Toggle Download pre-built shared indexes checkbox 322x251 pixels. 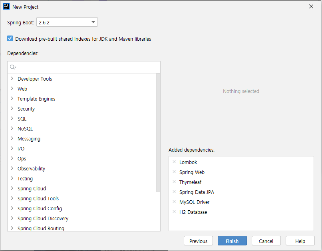[10, 39]
